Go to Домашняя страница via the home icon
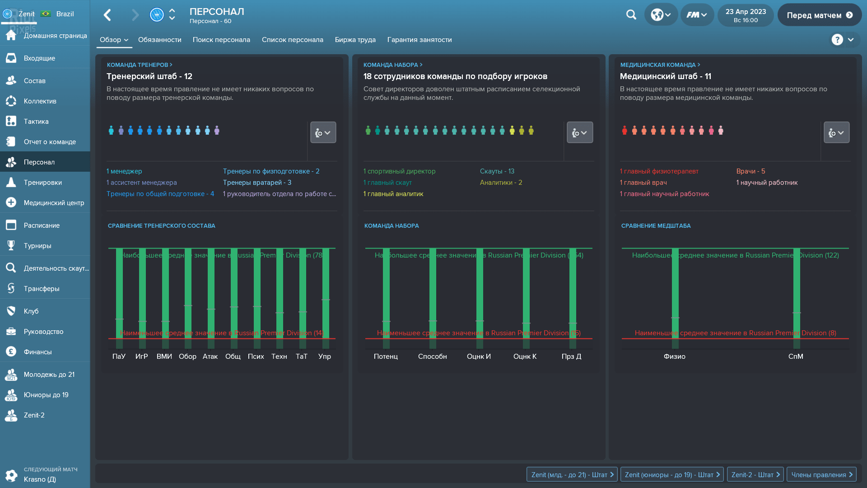Screen dimensions: 867x488 click(10, 35)
